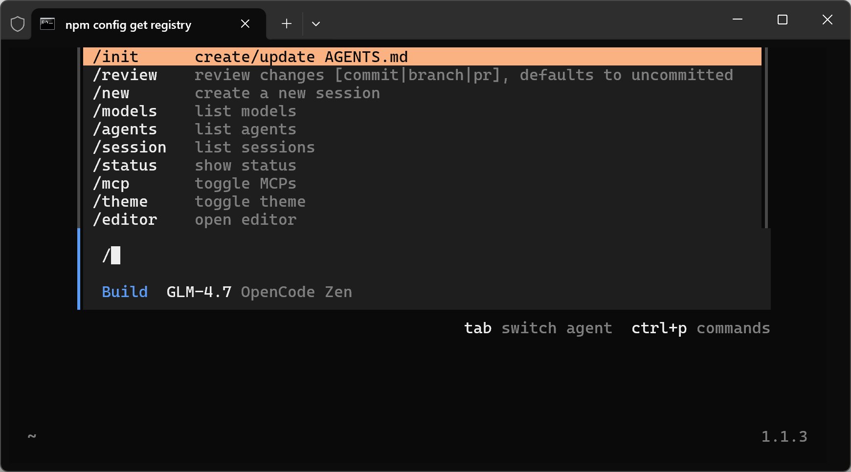The image size is (851, 472).
Task: Click the GLM-4.7 model name
Action: 199,292
